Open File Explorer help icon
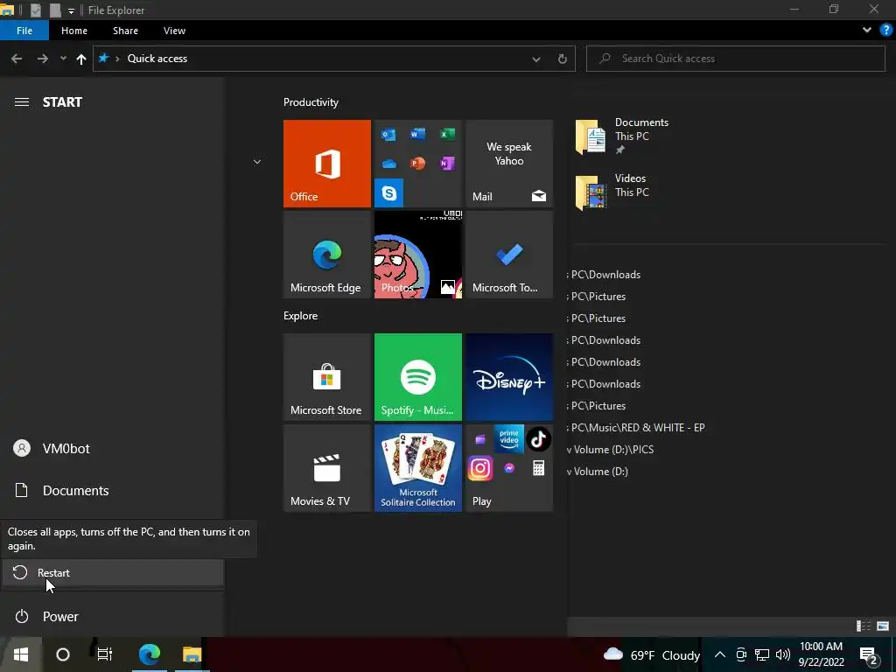The width and height of the screenshot is (896, 672). (886, 31)
